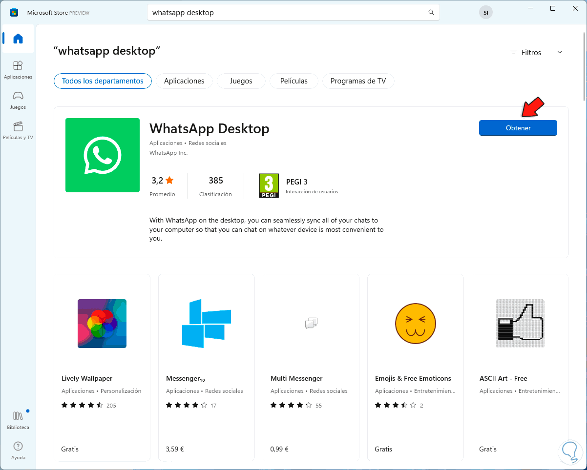Image resolution: width=587 pixels, height=470 pixels.
Task: Open Biblioteca in the sidebar
Action: [18, 420]
